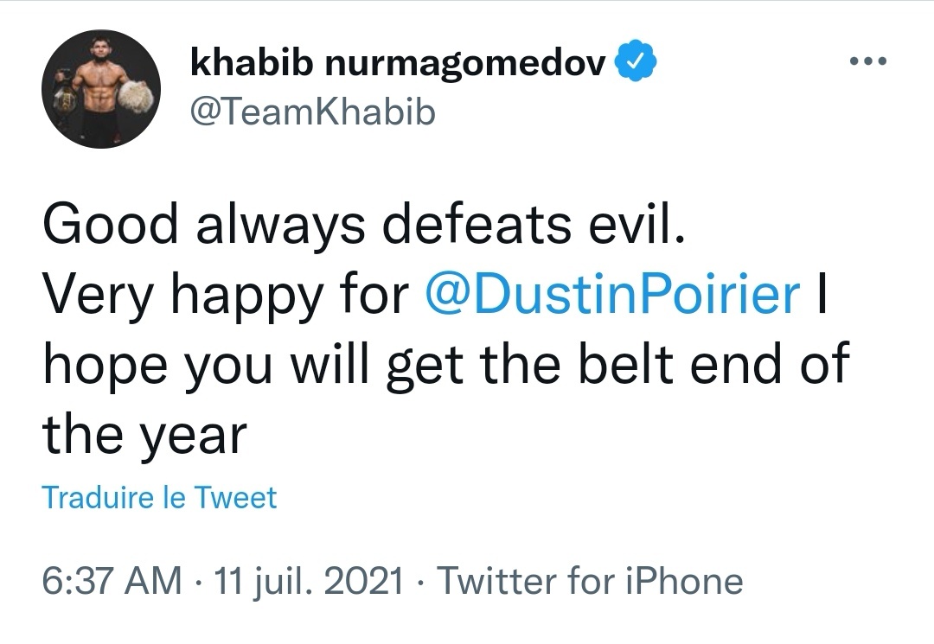Click the final words the year
The width and height of the screenshot is (934, 644).
(144, 435)
